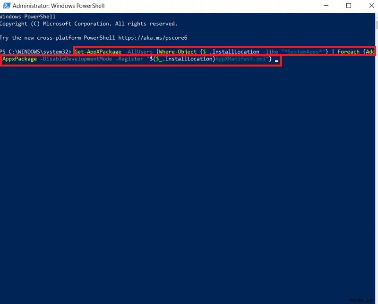This screenshot has width=378, height=304.
Task: Open the console system menu via PowerShell logo
Action: [5, 5]
